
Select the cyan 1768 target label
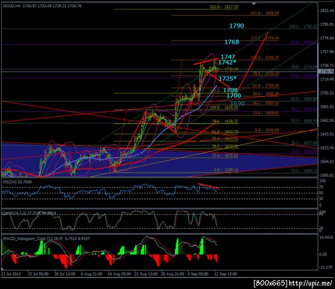click(232, 42)
